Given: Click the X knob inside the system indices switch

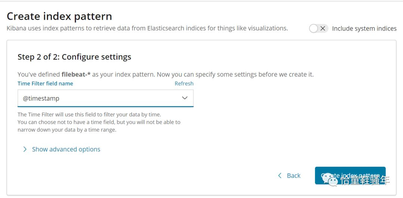Looking at the screenshot, I should pyautogui.click(x=323, y=28).
